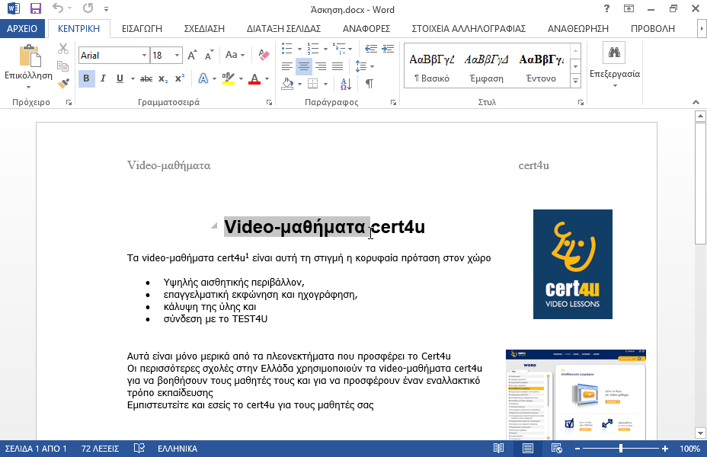Switch to the ΑΝΑΘΕΩΡΗΣΗ tab
The image size is (707, 457).
pos(578,28)
